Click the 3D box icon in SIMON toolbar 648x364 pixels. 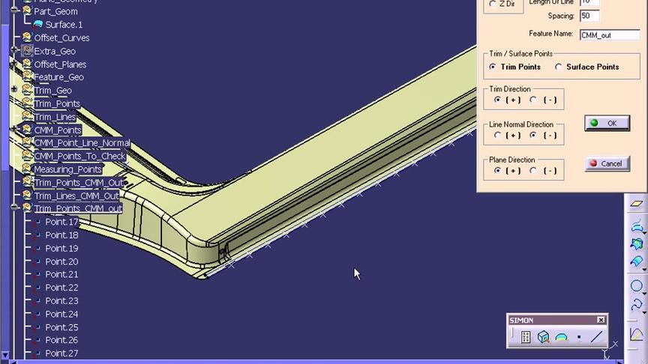(x=543, y=337)
